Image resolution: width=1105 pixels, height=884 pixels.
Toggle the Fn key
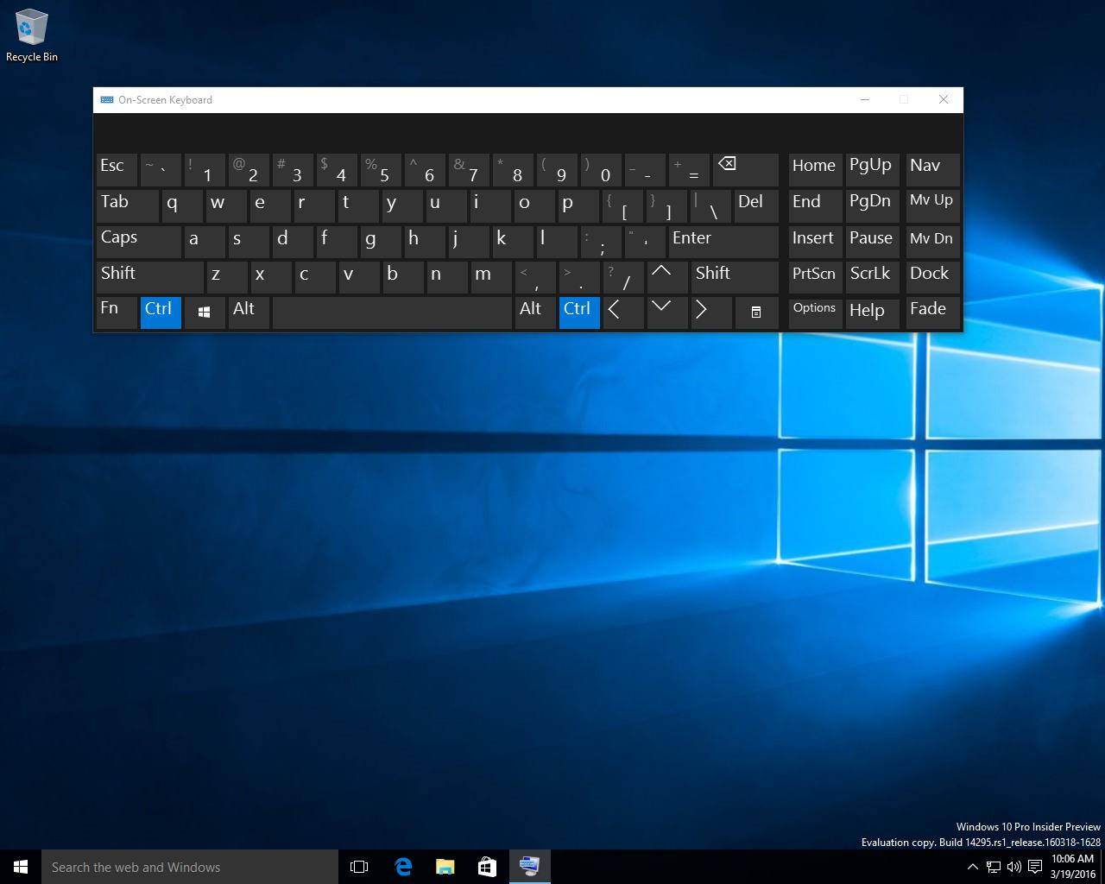(x=117, y=313)
